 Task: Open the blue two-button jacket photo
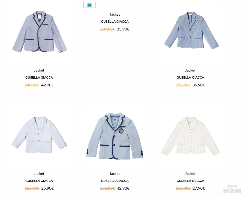point(191,30)
